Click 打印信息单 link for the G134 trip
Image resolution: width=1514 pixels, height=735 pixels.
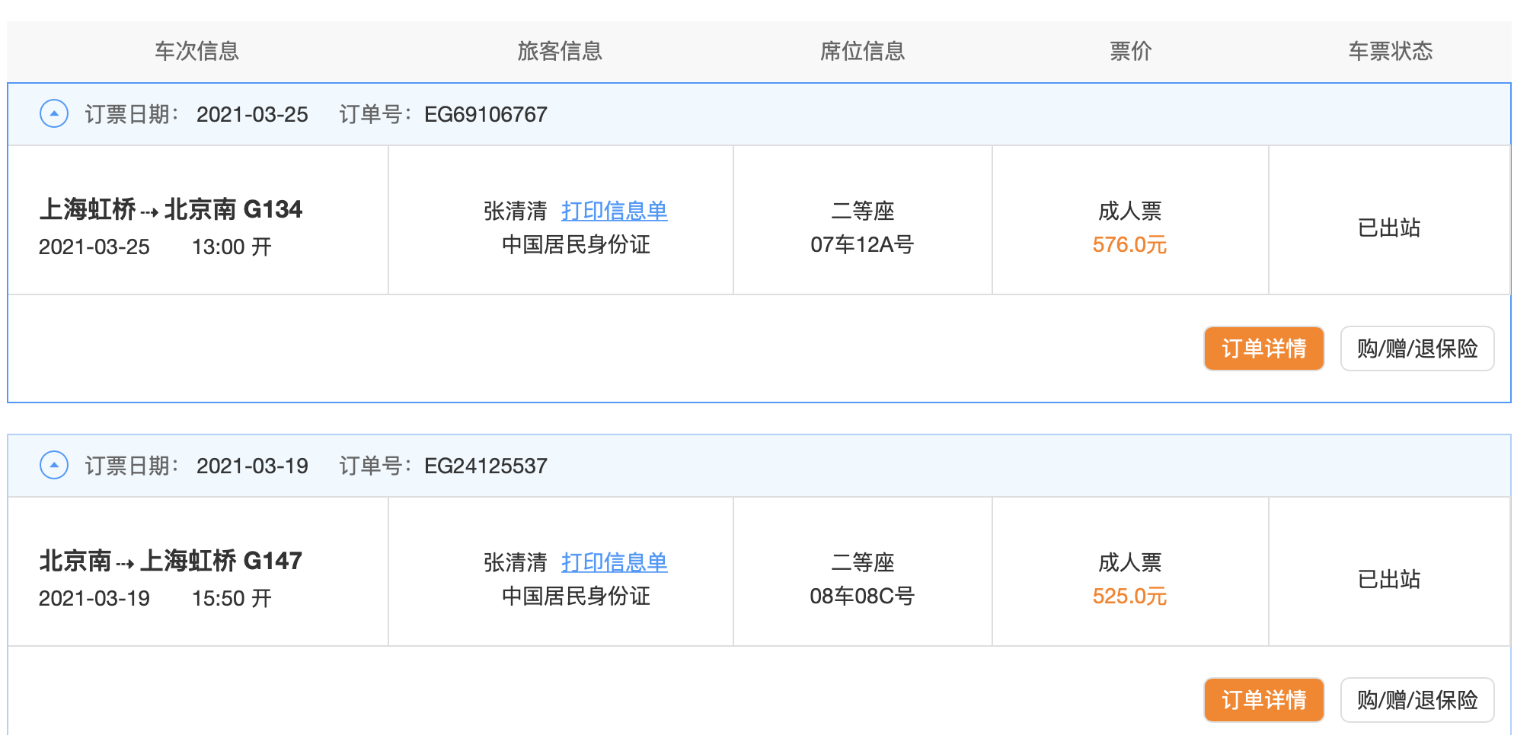pos(614,211)
